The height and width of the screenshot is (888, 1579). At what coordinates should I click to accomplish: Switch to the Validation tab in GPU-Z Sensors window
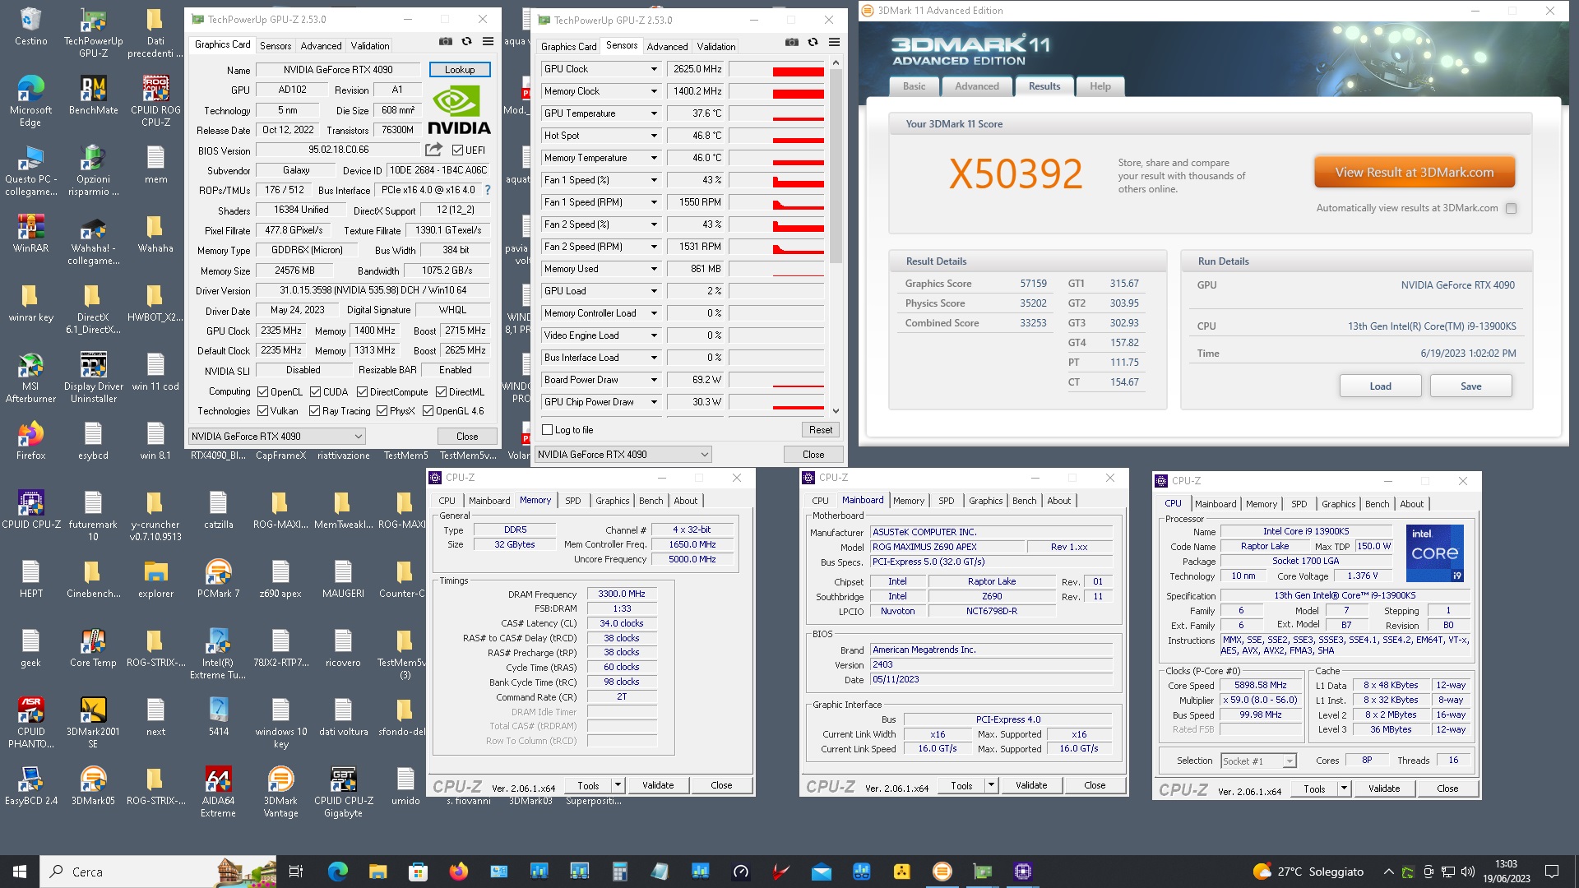click(x=716, y=47)
